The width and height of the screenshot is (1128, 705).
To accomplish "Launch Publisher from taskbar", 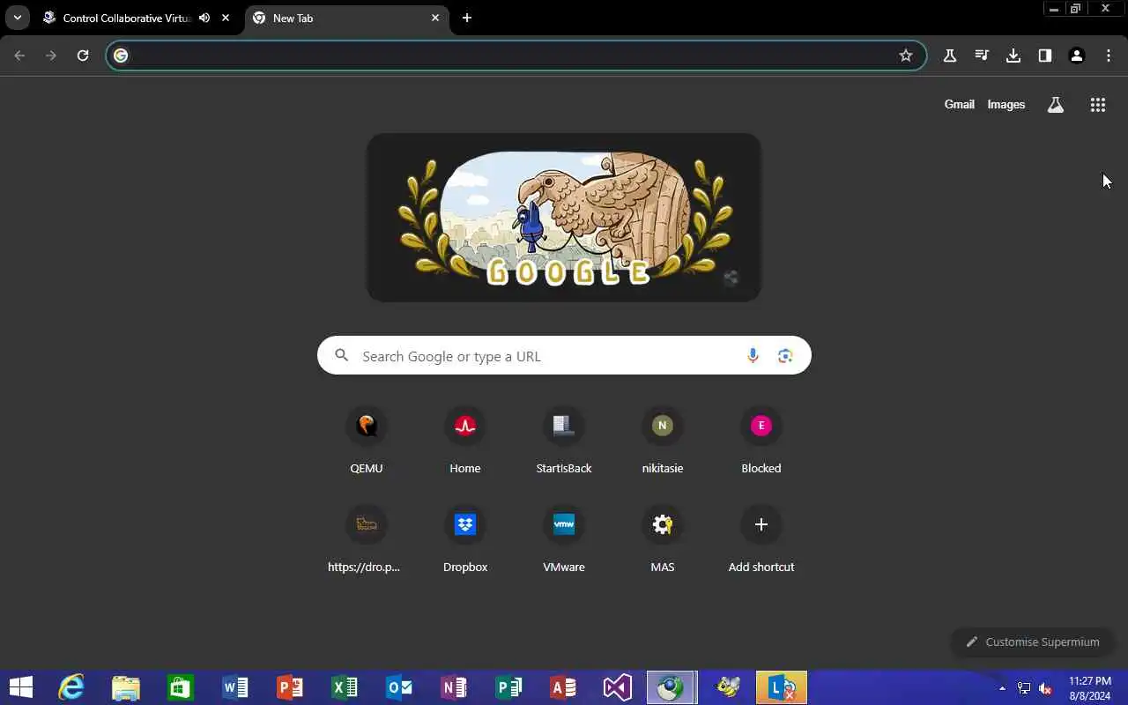I will 508,687.
